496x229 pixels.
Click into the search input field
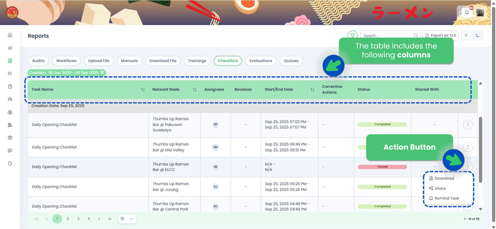[x=387, y=35]
